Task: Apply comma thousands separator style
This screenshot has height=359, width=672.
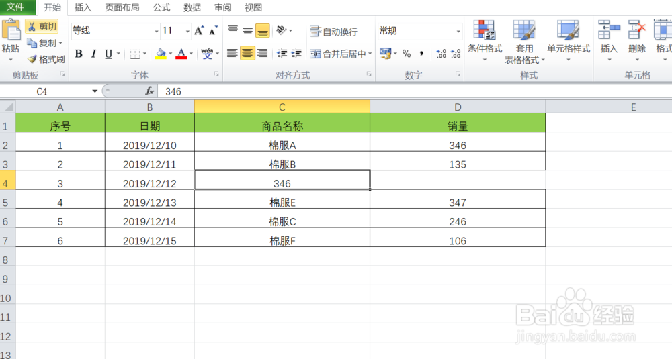Action: [421, 54]
